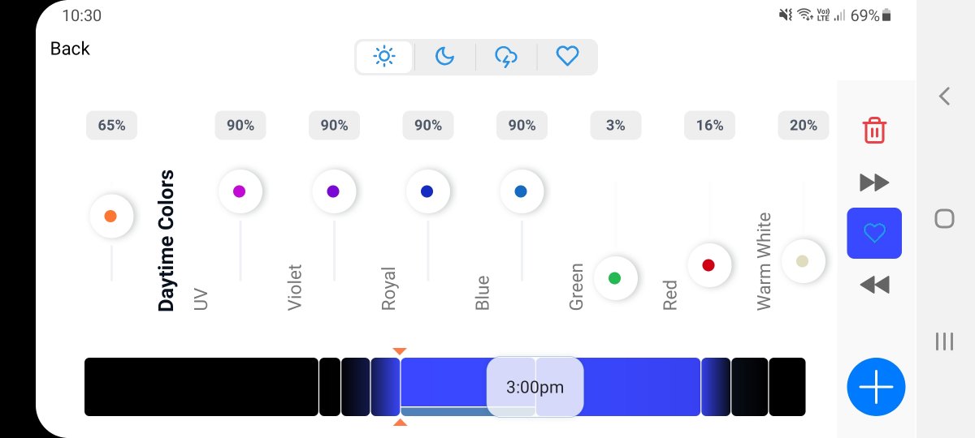Tap the highlighted blue heart favorite button
975x438 pixels.
tap(874, 234)
